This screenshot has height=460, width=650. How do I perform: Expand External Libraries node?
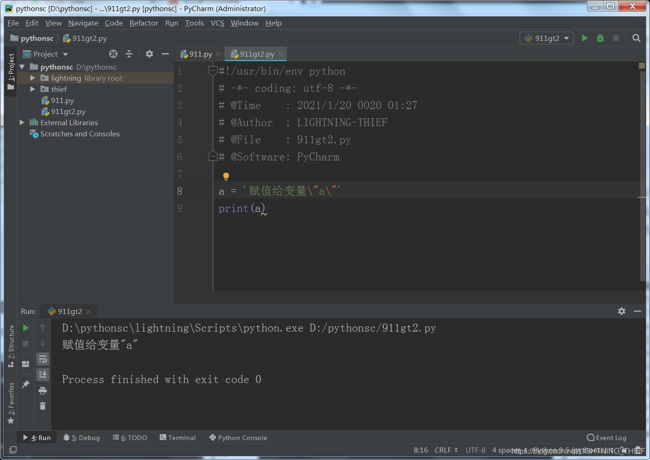[22, 122]
